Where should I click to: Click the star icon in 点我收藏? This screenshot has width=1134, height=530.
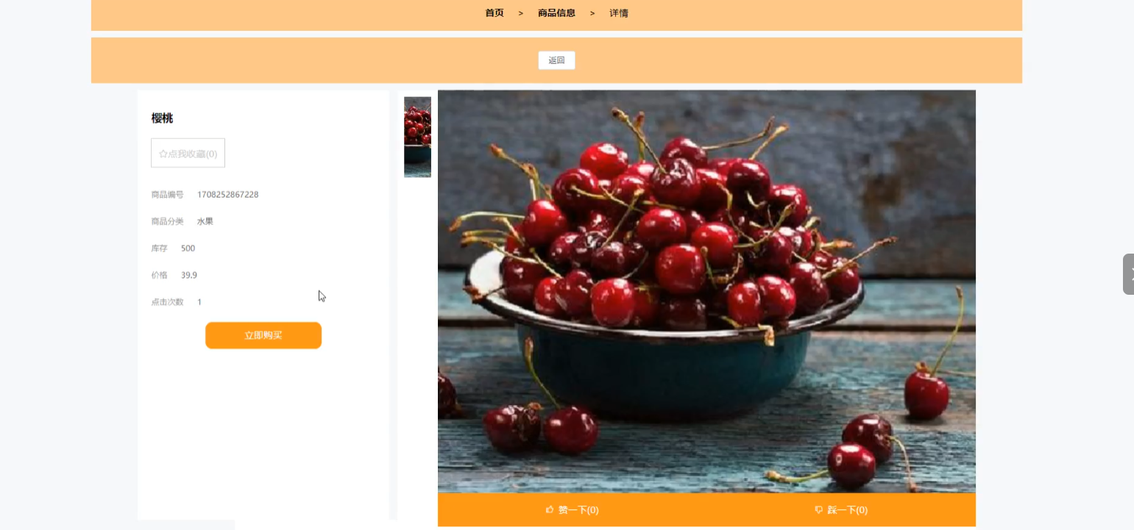point(163,154)
